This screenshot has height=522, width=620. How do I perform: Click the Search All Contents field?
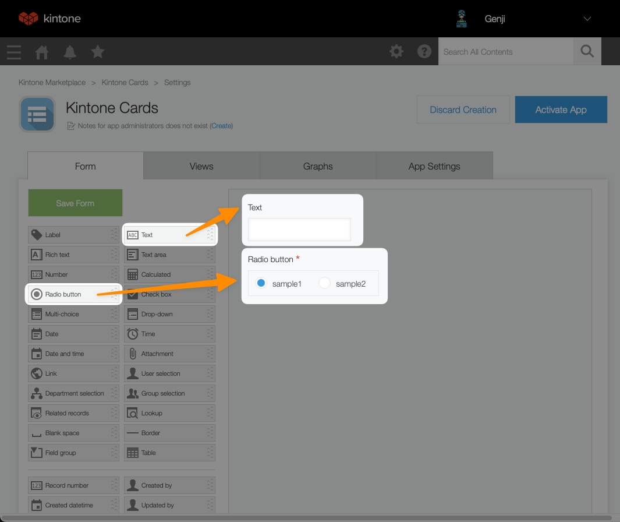point(506,51)
